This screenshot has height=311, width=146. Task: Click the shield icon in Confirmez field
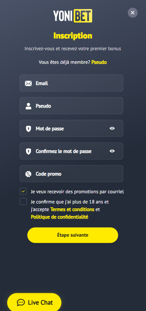click(x=28, y=151)
